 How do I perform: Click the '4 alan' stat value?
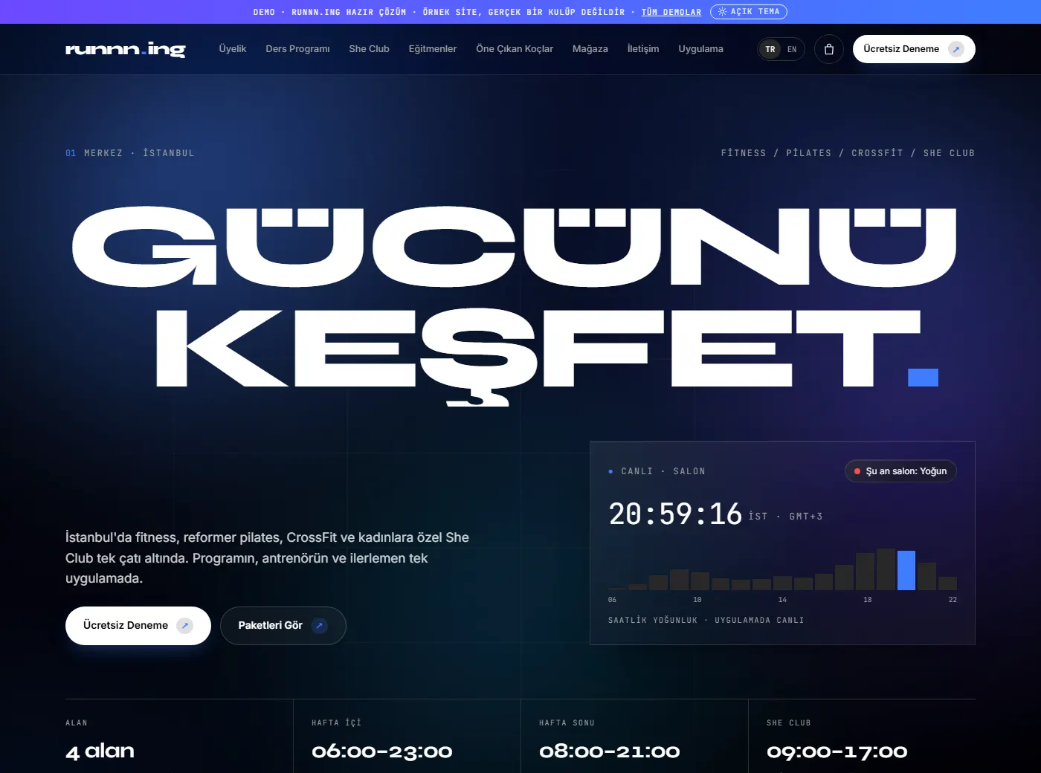(100, 751)
